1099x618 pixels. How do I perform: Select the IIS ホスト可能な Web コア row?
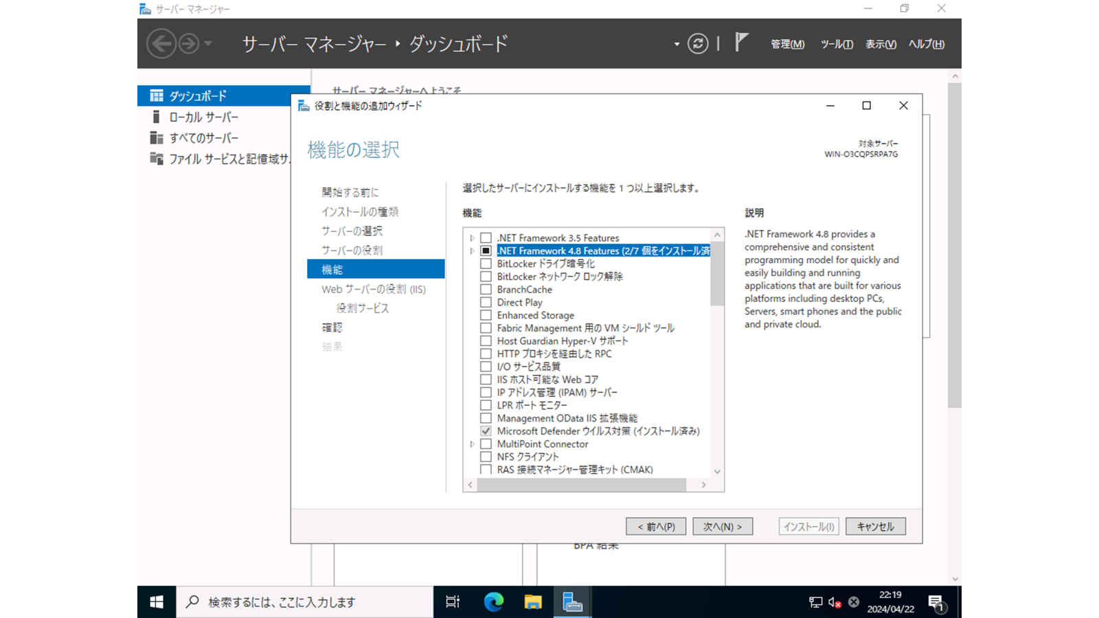pyautogui.click(x=547, y=380)
